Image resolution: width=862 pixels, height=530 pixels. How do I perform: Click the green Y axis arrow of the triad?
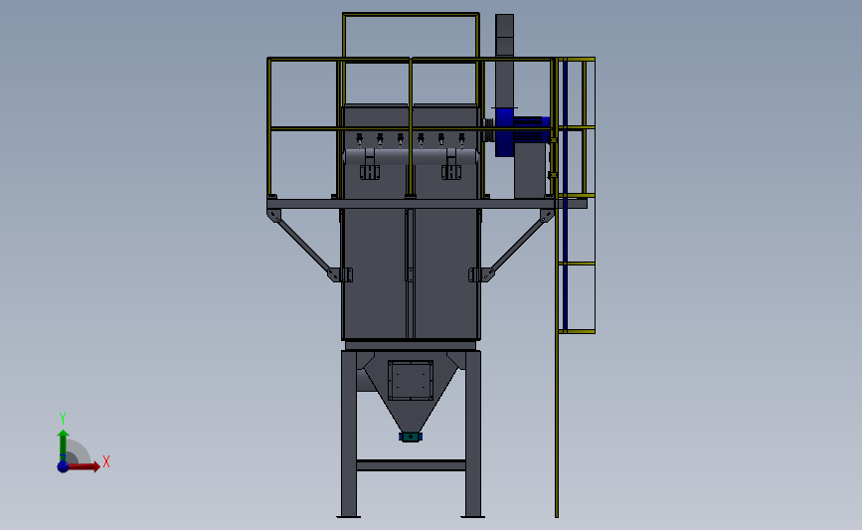pos(63,446)
